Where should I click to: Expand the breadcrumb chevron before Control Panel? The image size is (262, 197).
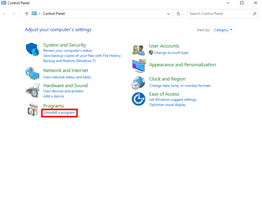click(39, 14)
